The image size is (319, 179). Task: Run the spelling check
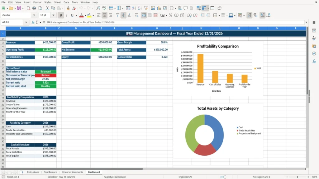click(104, 8)
